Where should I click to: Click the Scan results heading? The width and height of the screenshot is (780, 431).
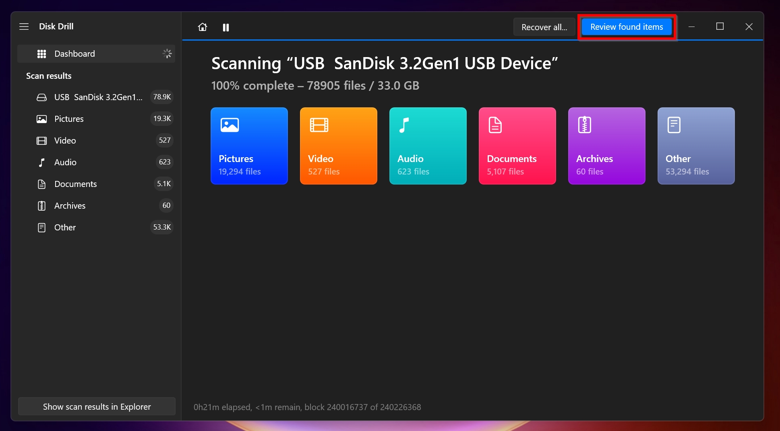tap(49, 76)
